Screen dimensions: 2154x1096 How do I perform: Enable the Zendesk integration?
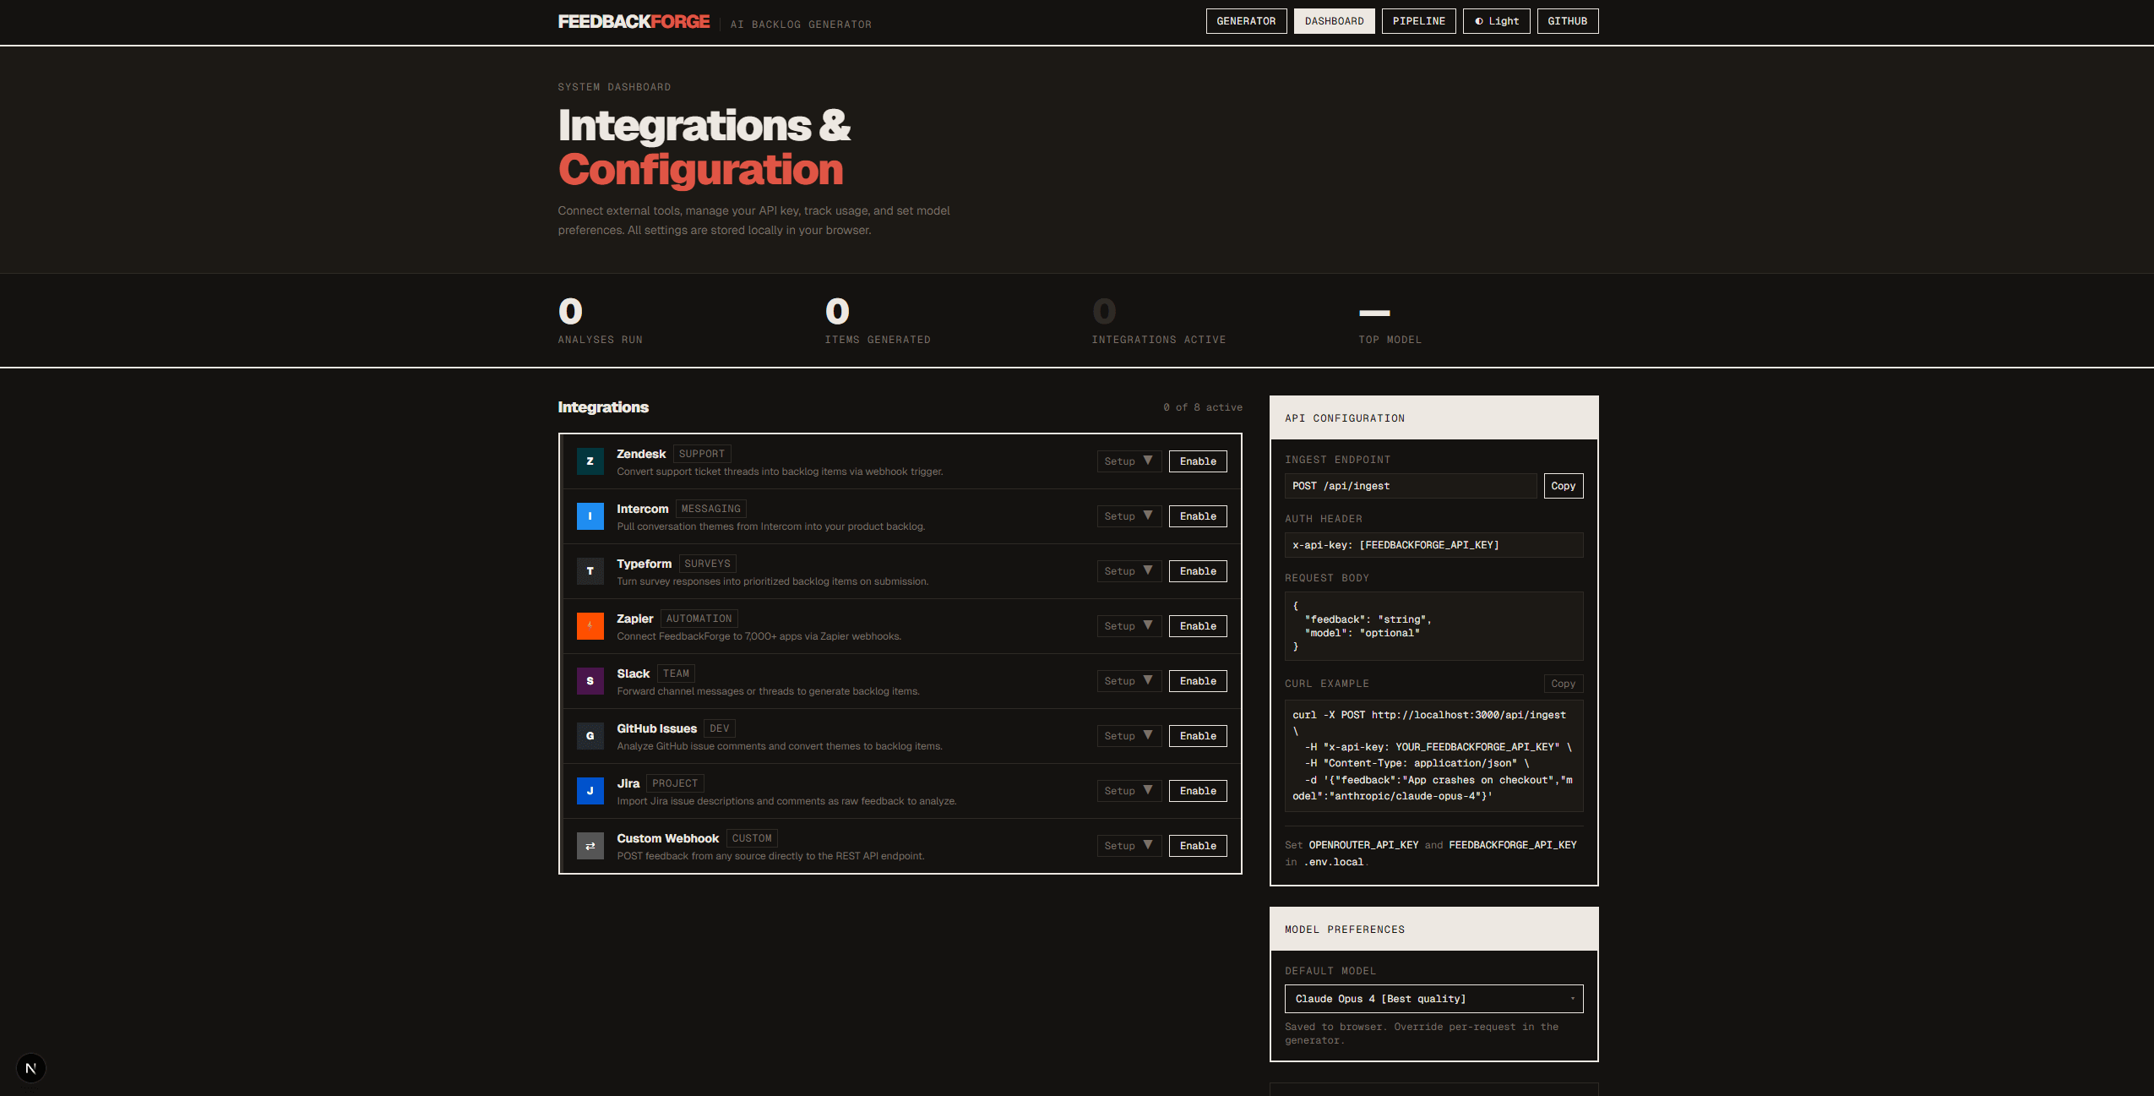coord(1197,461)
